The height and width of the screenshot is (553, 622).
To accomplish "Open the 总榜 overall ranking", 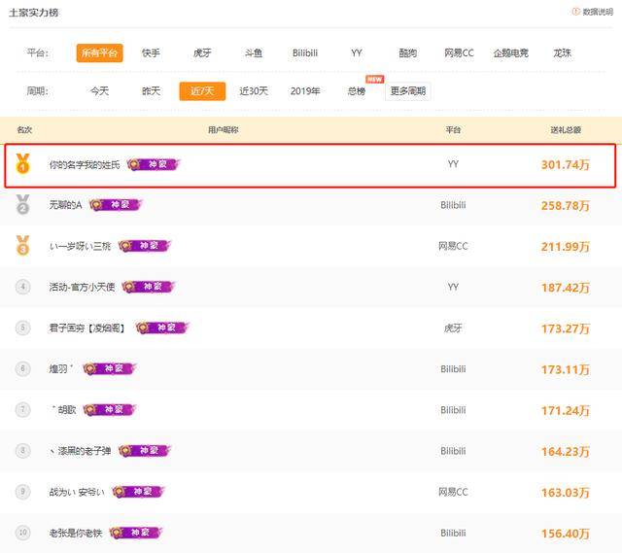I will click(357, 91).
